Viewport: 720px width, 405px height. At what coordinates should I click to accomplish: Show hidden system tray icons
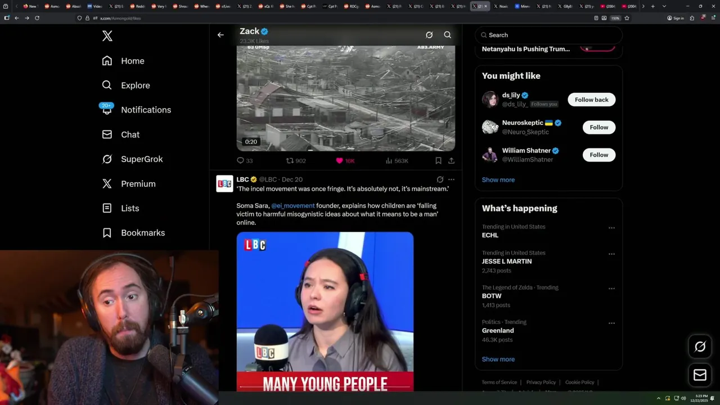tap(659, 398)
